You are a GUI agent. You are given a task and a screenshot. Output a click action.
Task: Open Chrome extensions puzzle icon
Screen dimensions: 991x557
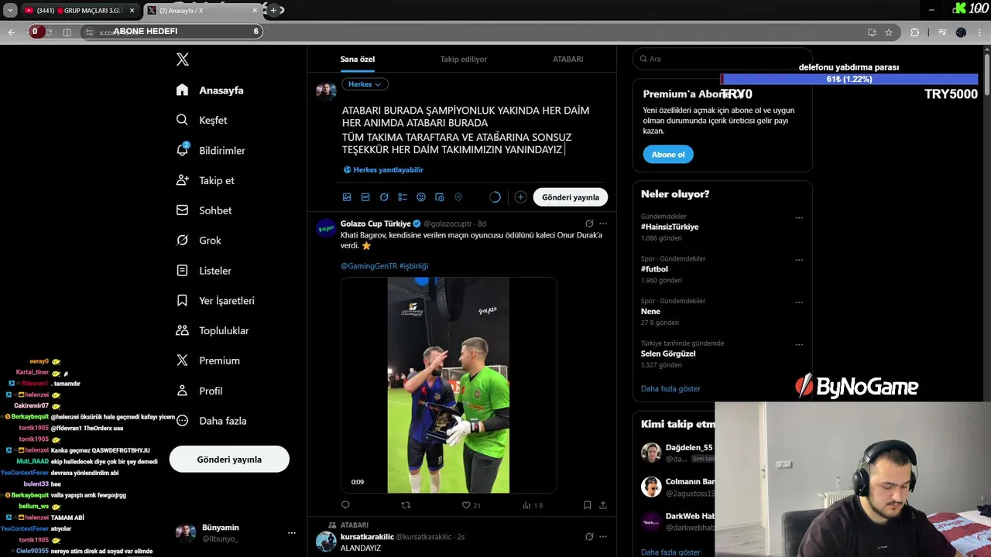(914, 32)
